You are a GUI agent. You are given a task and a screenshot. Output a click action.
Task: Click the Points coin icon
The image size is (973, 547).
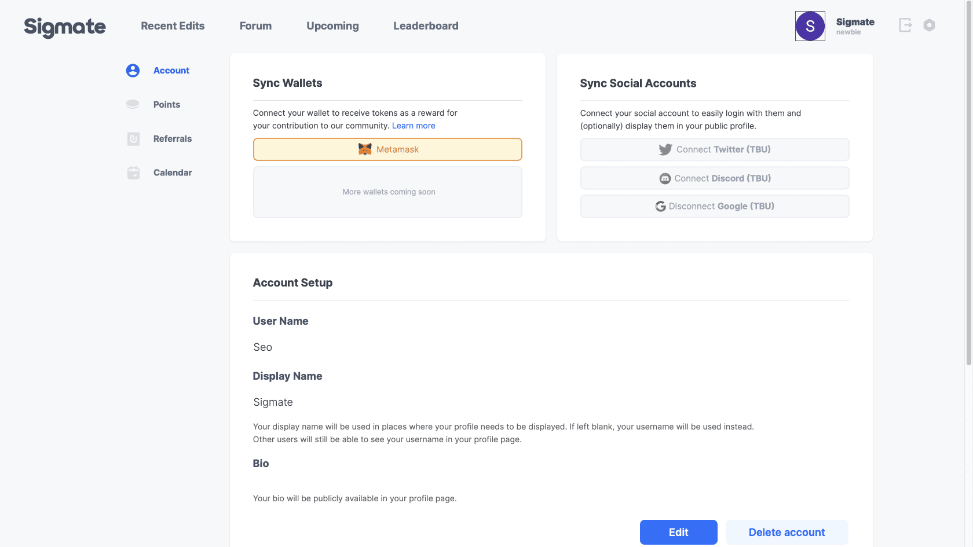[133, 104]
